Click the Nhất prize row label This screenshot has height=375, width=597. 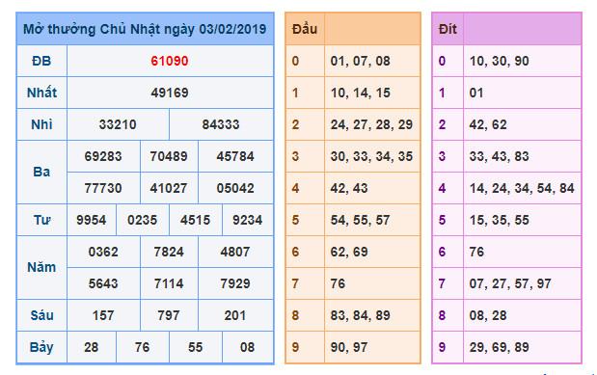point(41,93)
